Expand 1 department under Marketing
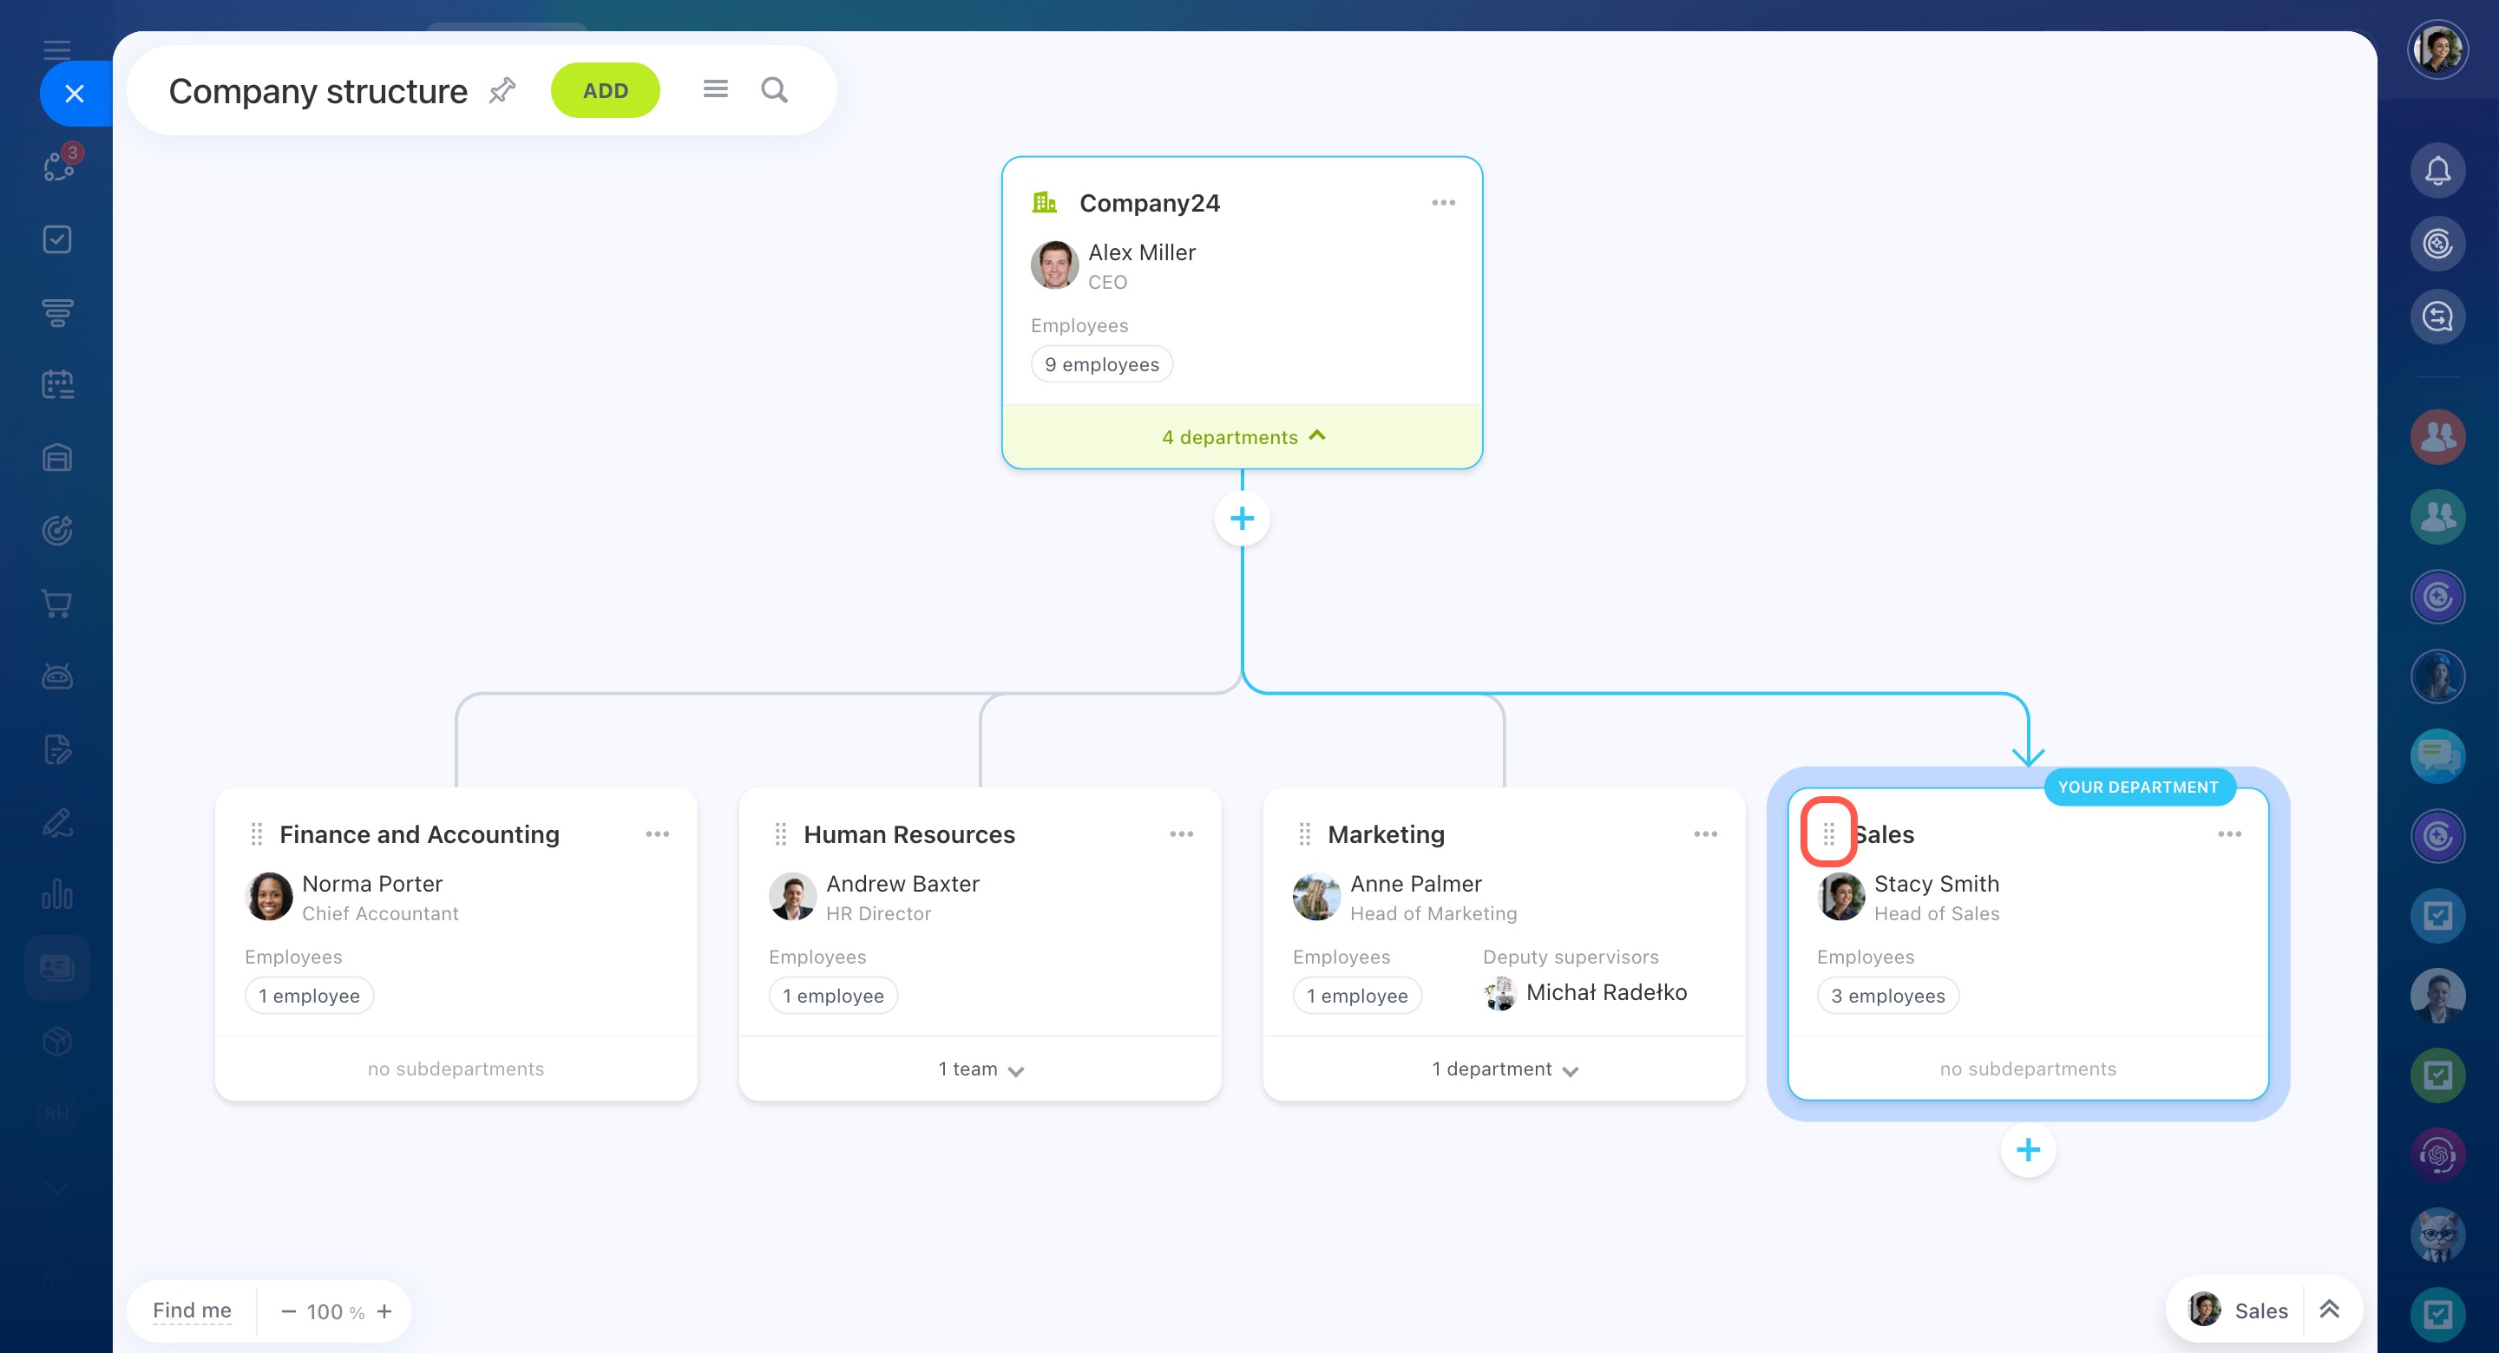The width and height of the screenshot is (2499, 1353). 1505,1069
